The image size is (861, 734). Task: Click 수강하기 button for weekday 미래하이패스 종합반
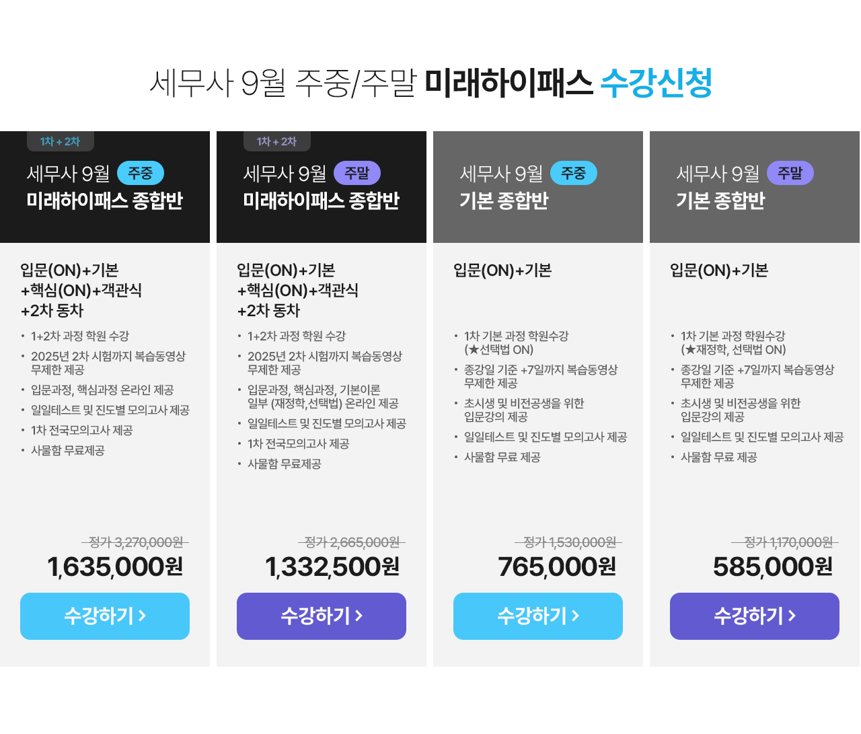tap(105, 616)
